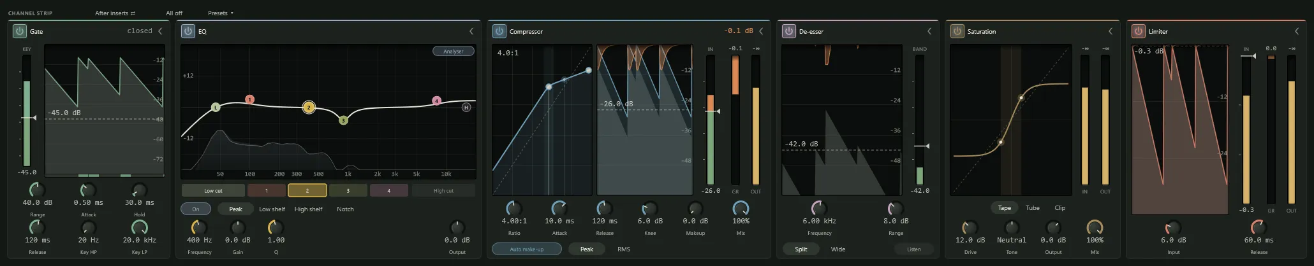Click the Compressor Knee knob
This screenshot has width=1314, height=266.
649,208
